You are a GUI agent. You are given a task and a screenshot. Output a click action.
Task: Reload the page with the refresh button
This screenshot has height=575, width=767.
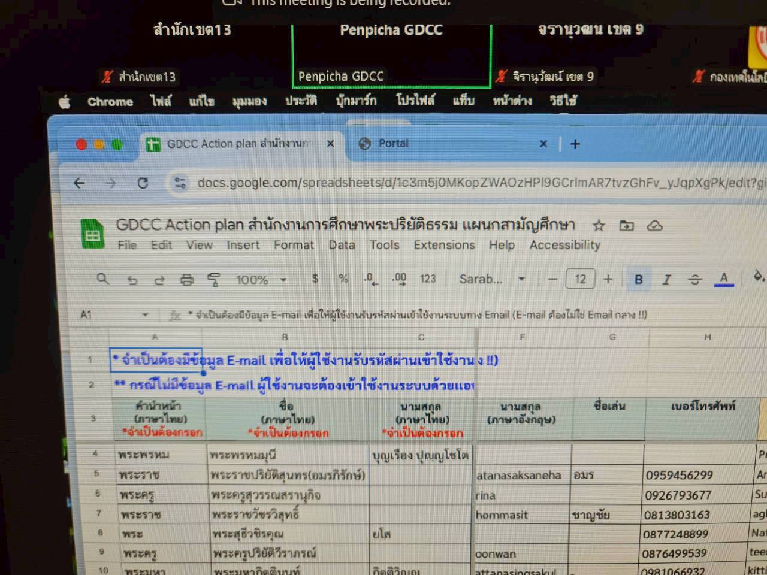pyautogui.click(x=143, y=183)
